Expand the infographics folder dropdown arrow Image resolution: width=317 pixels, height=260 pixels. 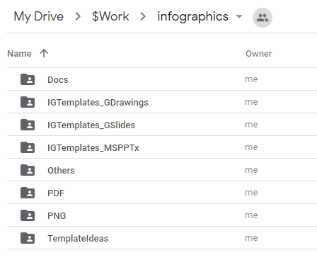[x=239, y=16]
